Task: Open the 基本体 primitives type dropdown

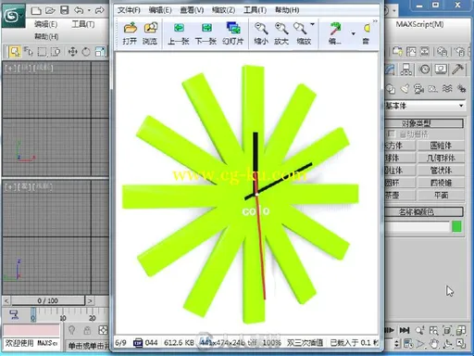Action: pos(425,106)
